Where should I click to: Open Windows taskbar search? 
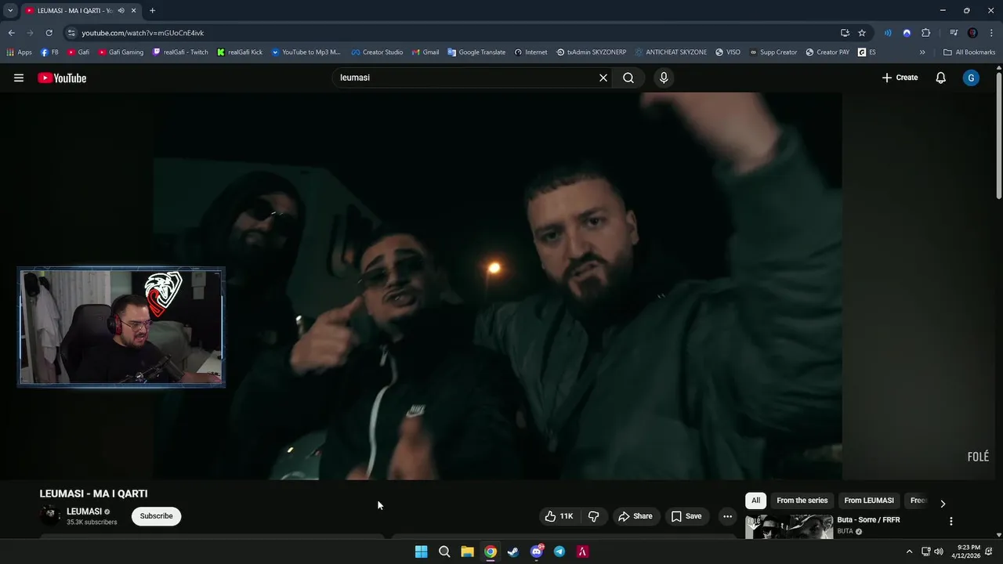[x=444, y=551]
